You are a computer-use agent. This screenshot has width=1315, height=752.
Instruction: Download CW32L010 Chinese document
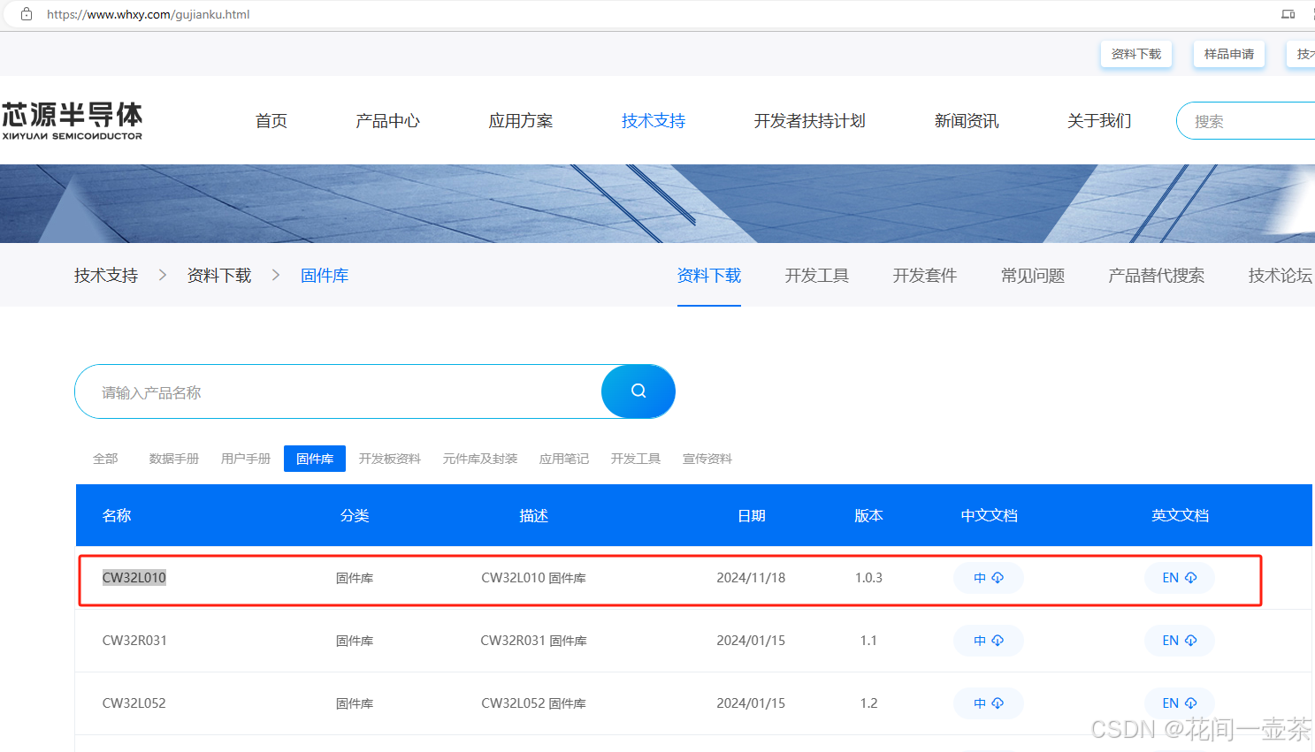(x=989, y=578)
